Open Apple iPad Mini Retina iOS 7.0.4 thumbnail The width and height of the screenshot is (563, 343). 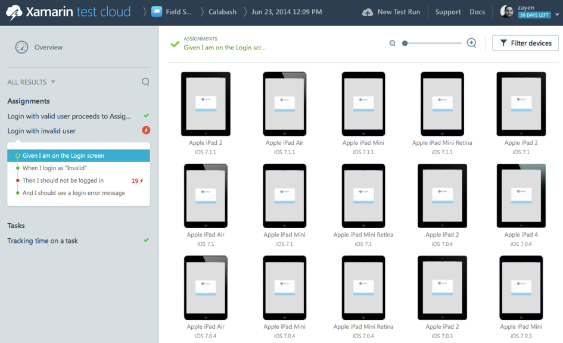coord(363,288)
